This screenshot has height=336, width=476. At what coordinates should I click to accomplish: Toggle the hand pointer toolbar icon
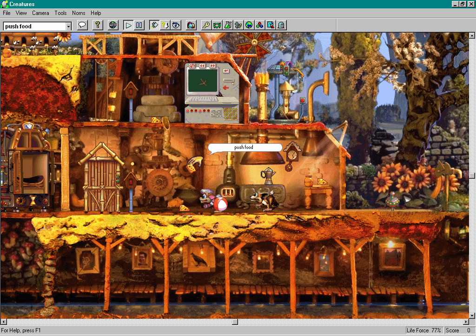coord(154,25)
